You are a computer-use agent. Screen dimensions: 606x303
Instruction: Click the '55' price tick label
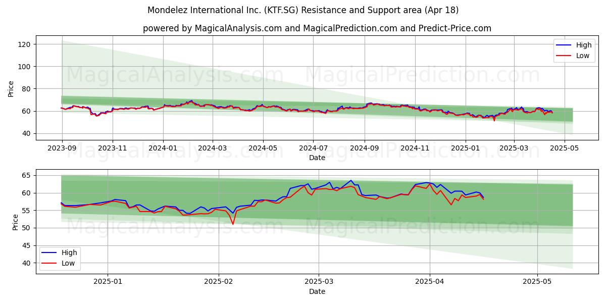(x=26, y=211)
